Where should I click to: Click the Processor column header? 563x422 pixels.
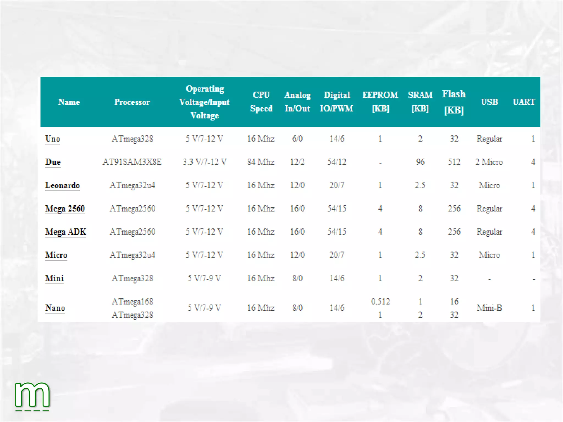point(132,102)
